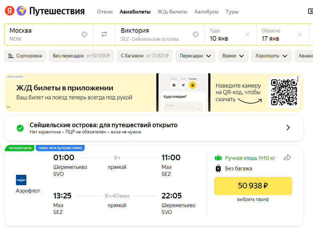Click the заказ на я.путешествиях badge
The image size is (313, 229).
60,148
